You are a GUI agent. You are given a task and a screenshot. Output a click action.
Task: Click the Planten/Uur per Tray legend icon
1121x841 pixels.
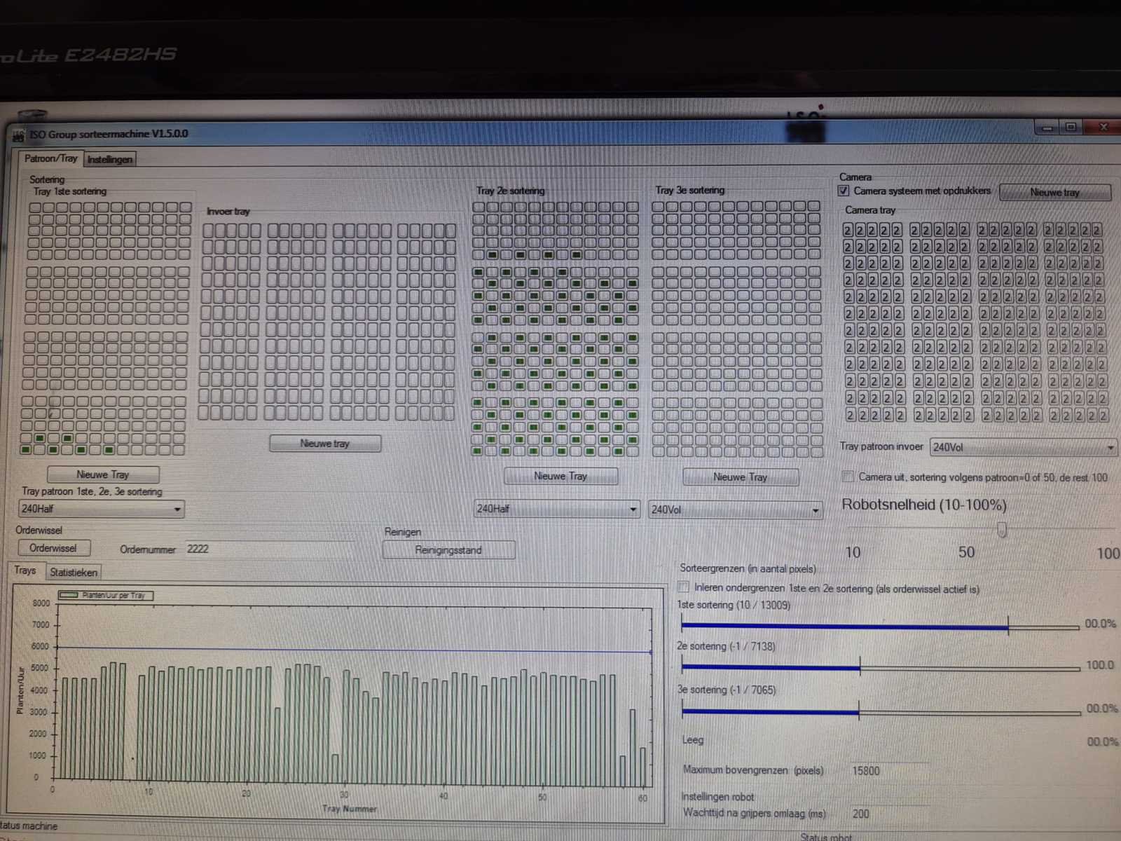pos(69,595)
